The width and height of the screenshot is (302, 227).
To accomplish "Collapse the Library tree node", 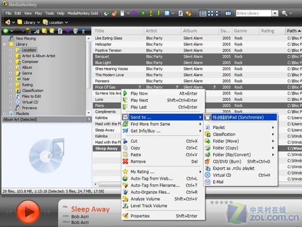I will point(4,44).
